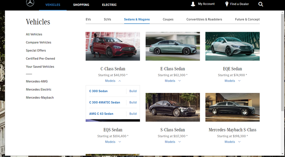
Task: Click the Starting at $117,300 price
Action: pyautogui.click(x=173, y=136)
